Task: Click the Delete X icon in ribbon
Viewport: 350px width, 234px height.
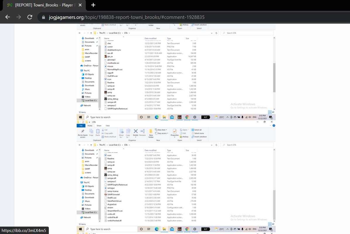Action: (x=135, y=133)
